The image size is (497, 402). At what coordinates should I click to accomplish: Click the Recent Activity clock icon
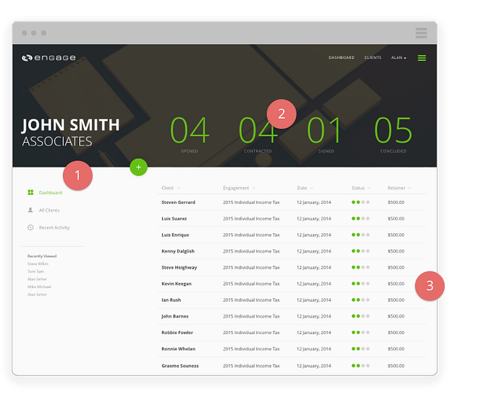[x=30, y=227]
